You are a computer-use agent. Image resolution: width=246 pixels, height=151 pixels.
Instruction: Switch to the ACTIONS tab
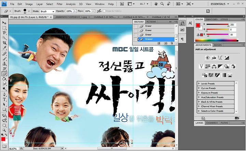coord(151,22)
